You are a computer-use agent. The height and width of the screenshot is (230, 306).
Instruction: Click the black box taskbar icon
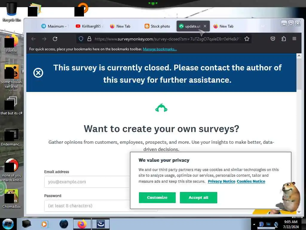(x=26, y=224)
